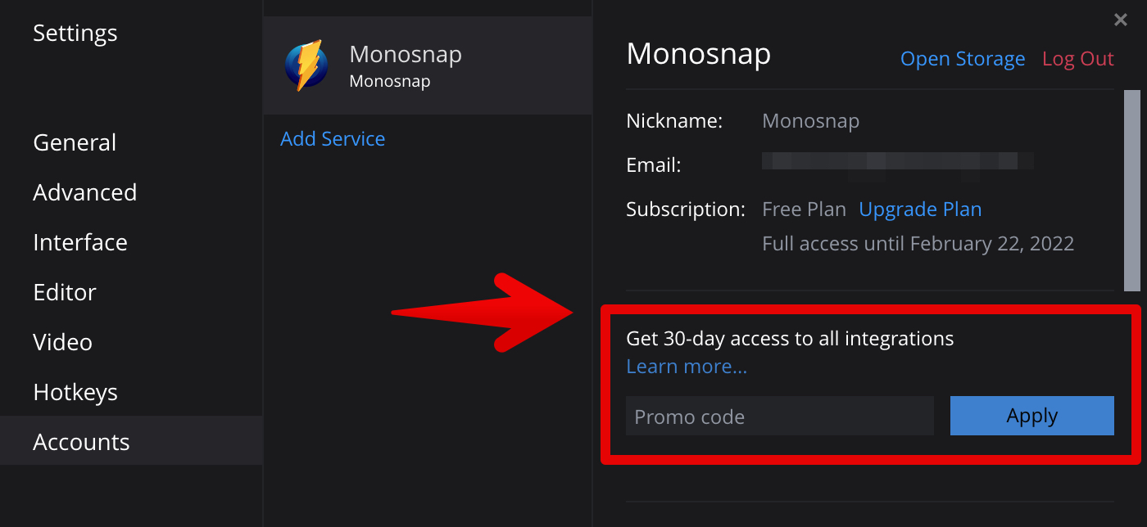Select the Editor settings tab
The height and width of the screenshot is (527, 1147).
65,292
